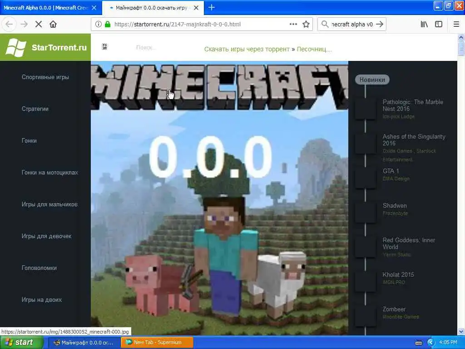Open the hamburger application menu
The width and height of the screenshot is (465, 349).
[456, 25]
